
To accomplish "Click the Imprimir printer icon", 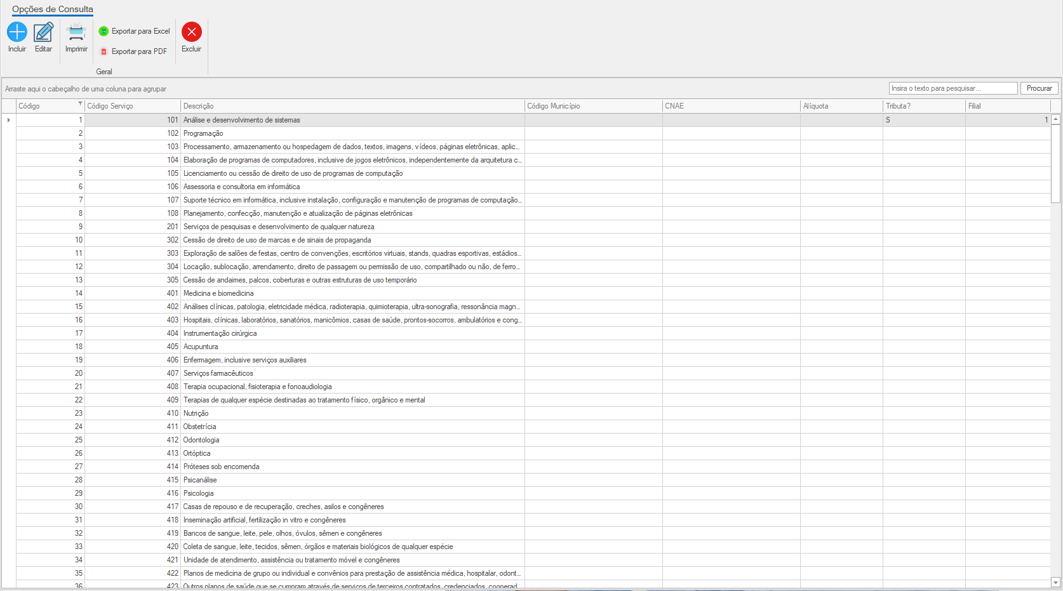I will [76, 32].
